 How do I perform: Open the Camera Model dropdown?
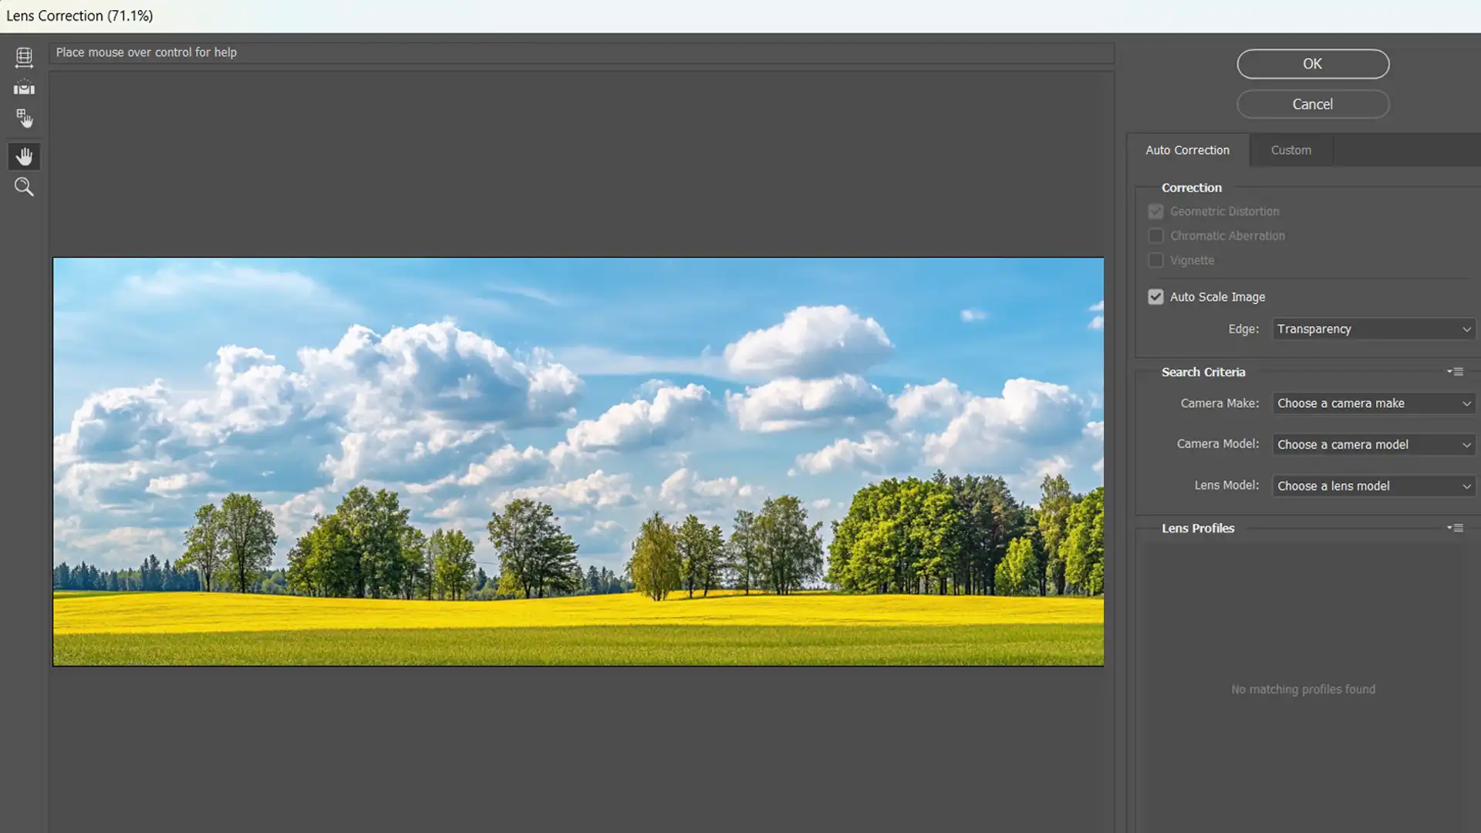(x=1373, y=444)
